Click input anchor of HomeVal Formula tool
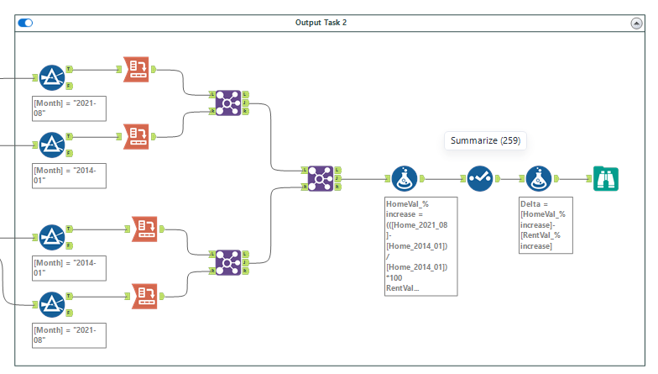This screenshot has width=658, height=374. tap(388, 178)
